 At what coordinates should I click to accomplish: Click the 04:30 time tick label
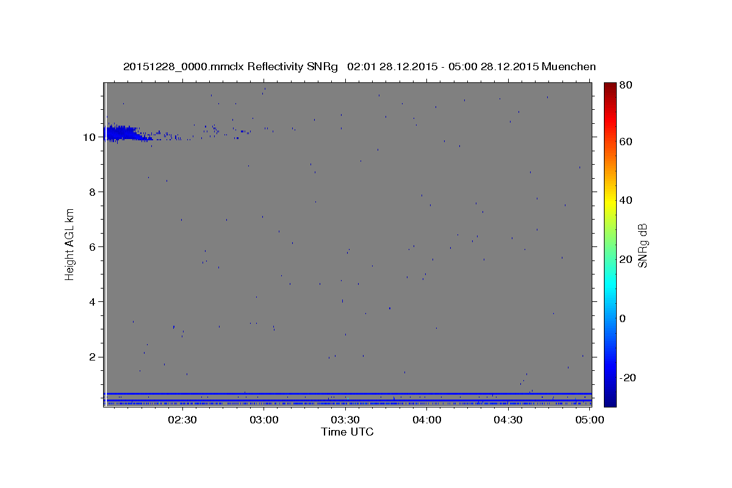point(508,420)
